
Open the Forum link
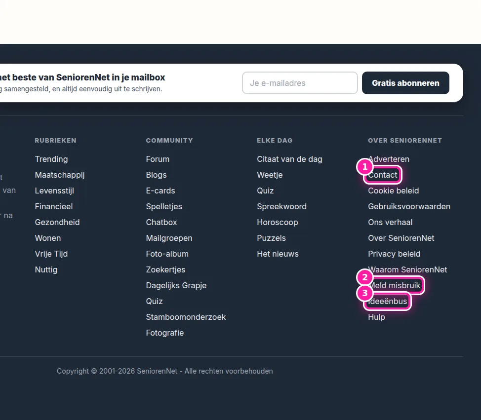(x=158, y=159)
